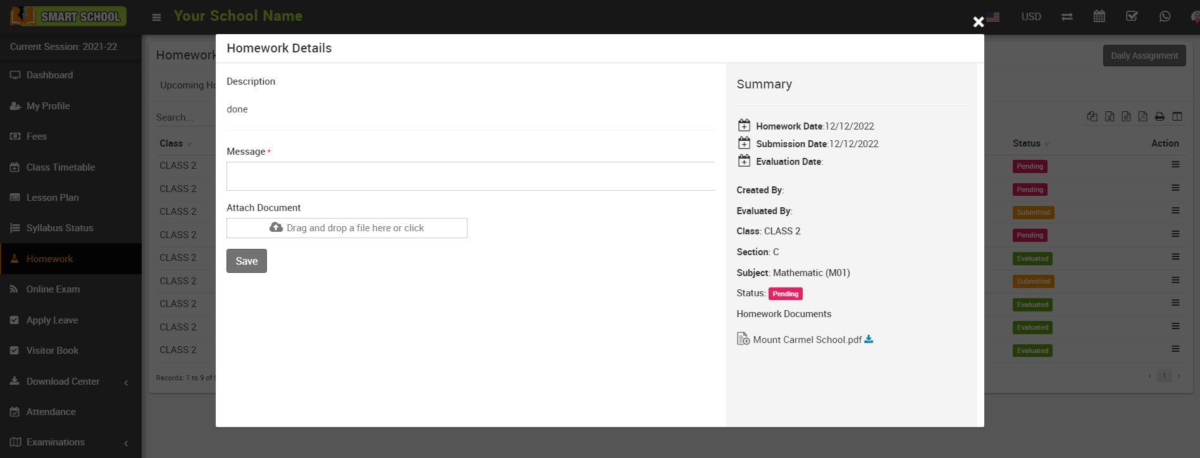Go to Online Exam in sidebar
1200x458 pixels.
click(53, 289)
